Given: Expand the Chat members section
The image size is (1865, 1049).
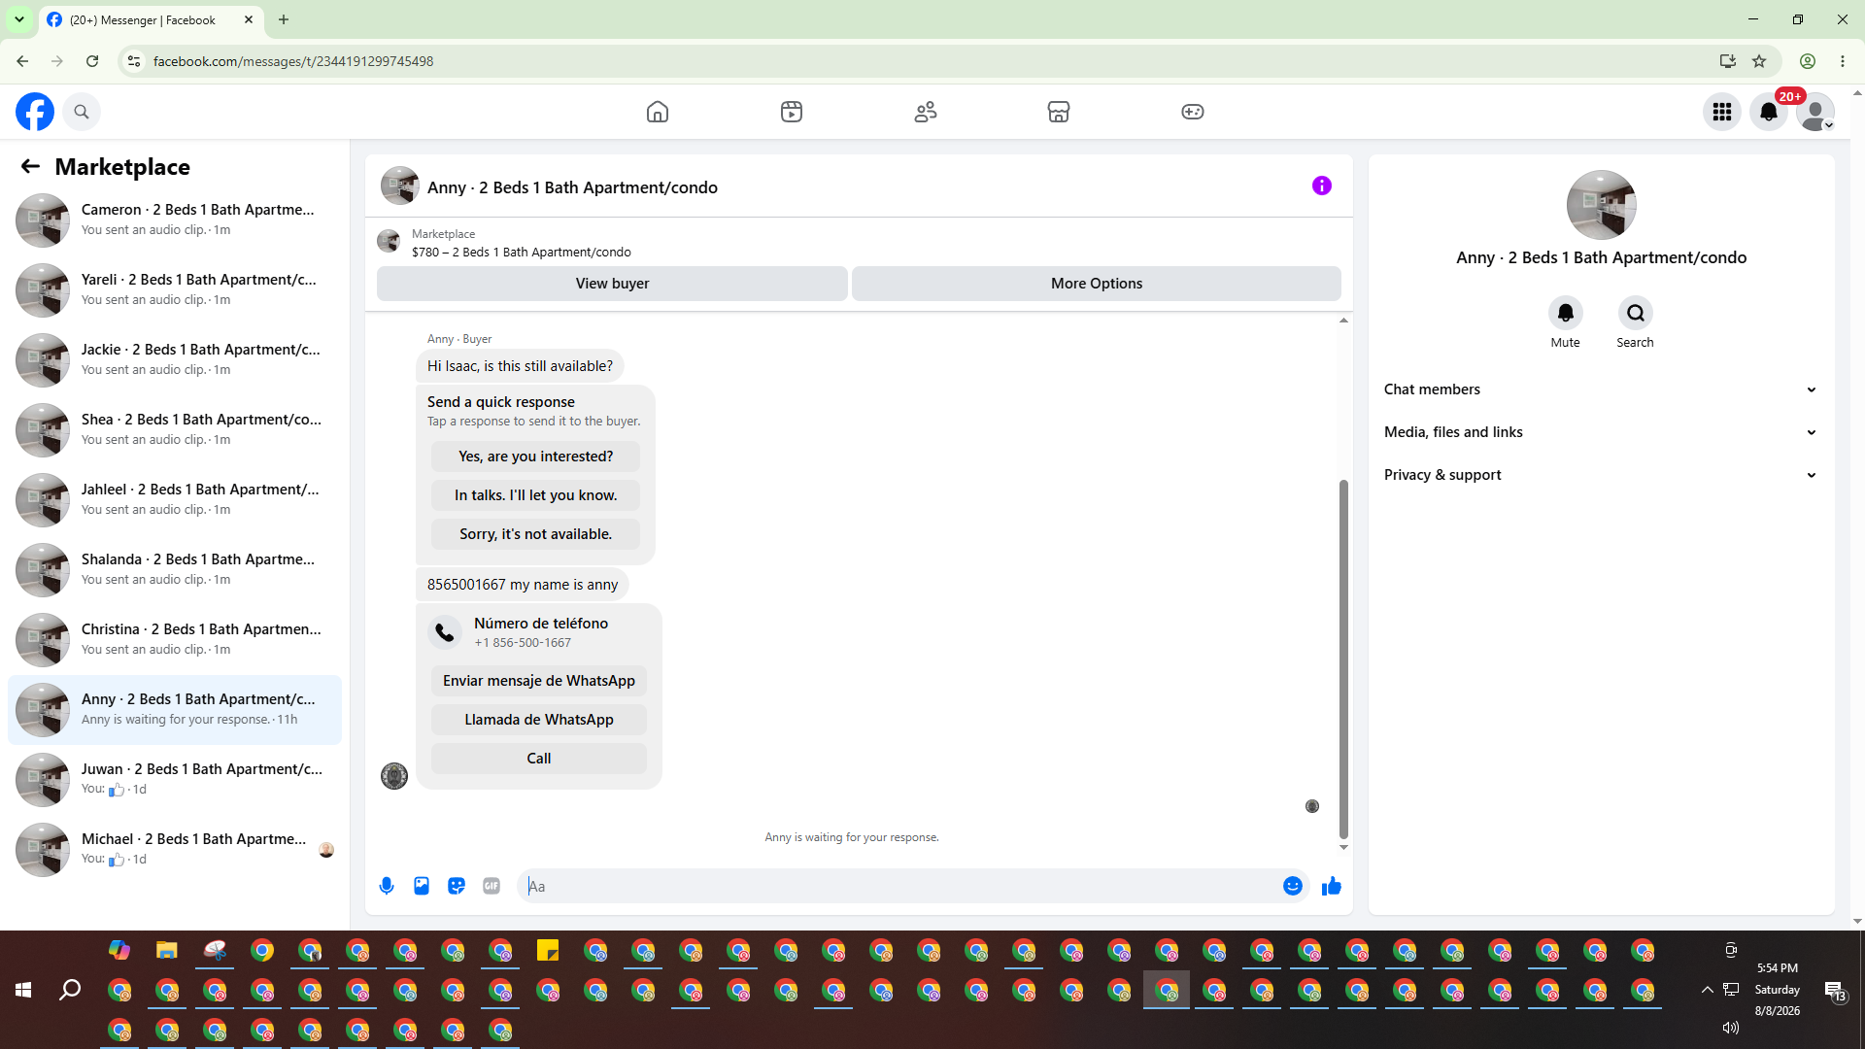Looking at the screenshot, I should coord(1602,389).
